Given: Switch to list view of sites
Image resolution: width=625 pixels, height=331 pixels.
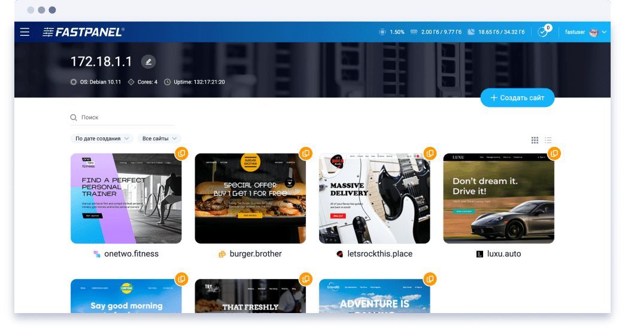Looking at the screenshot, I should click(x=548, y=140).
